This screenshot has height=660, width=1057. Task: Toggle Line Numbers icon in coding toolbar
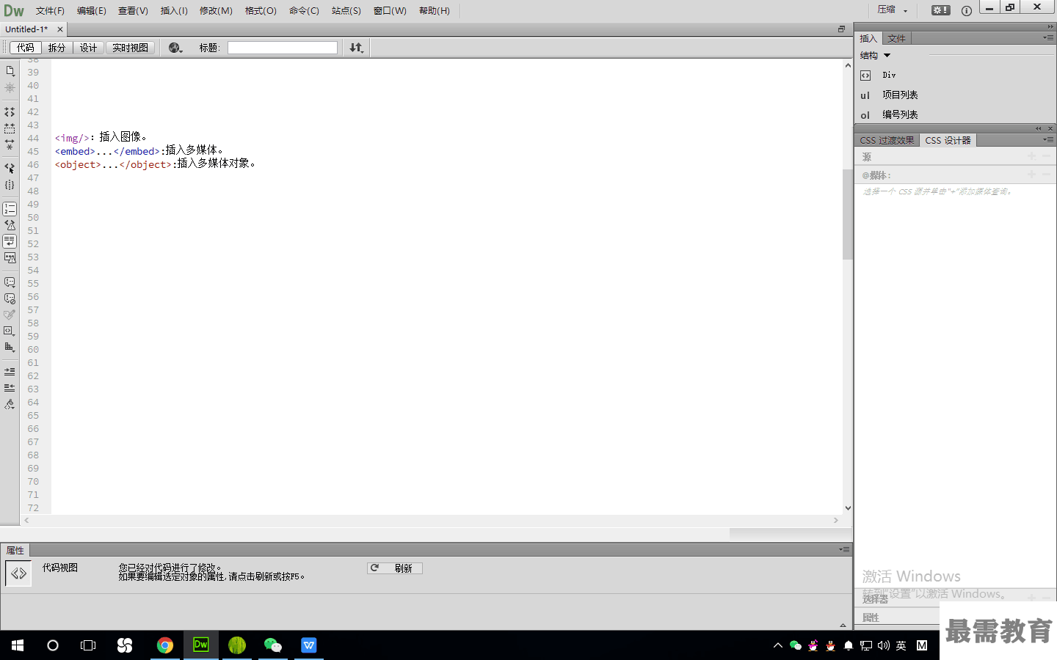10,209
